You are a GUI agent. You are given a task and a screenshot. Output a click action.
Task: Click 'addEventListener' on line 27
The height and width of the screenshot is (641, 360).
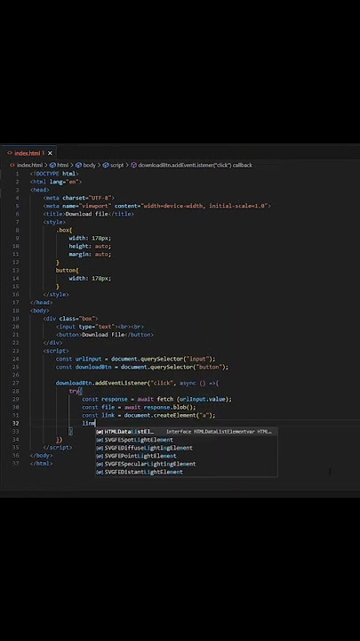click(121, 383)
